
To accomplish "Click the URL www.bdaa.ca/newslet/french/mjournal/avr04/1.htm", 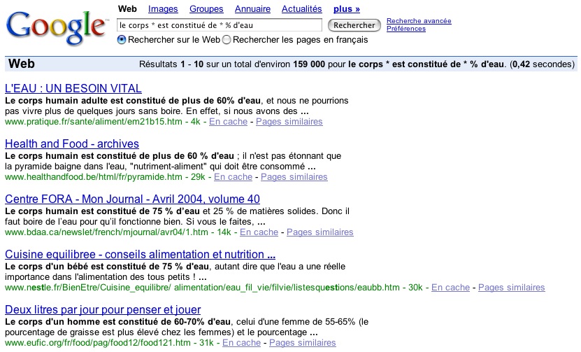I will coord(106,232).
